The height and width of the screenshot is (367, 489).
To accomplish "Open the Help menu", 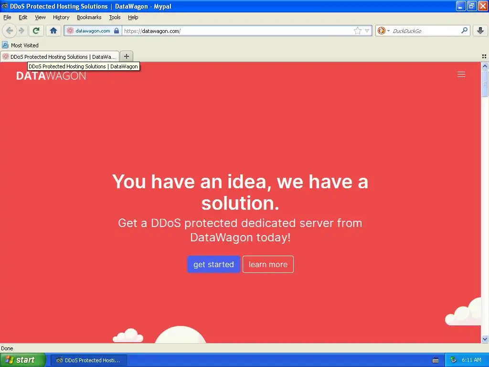I will 133,17.
